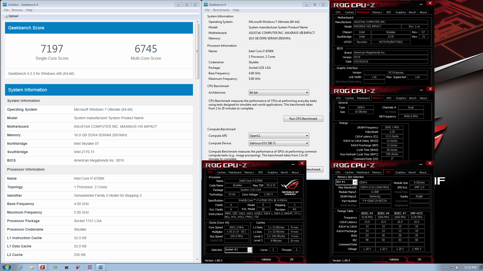
Task: Click Validate in CPU-Z CPU window
Action: 266,259
